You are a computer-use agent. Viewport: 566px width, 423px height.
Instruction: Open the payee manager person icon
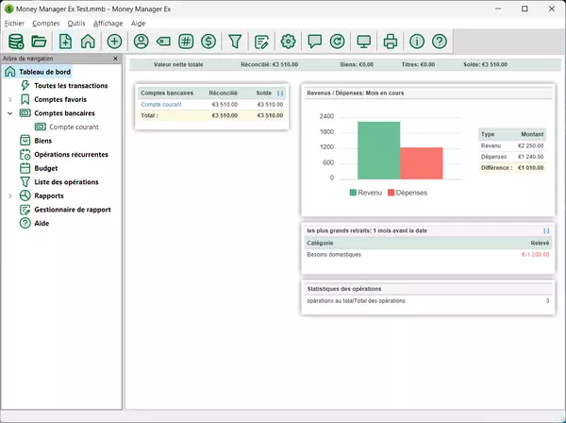141,41
